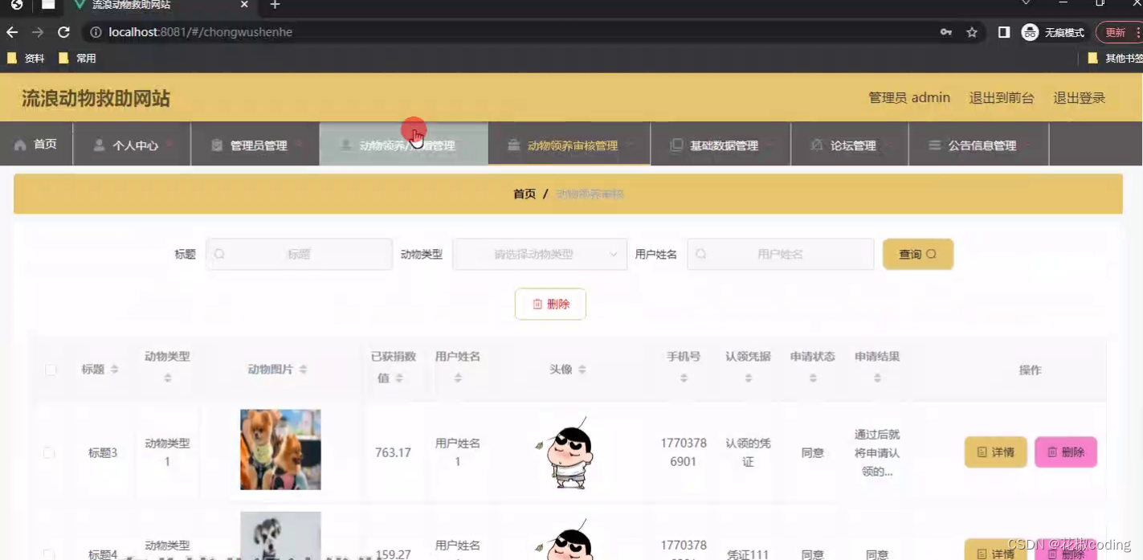Click the 退出到前台 link
The width and height of the screenshot is (1143, 560).
coord(1001,97)
